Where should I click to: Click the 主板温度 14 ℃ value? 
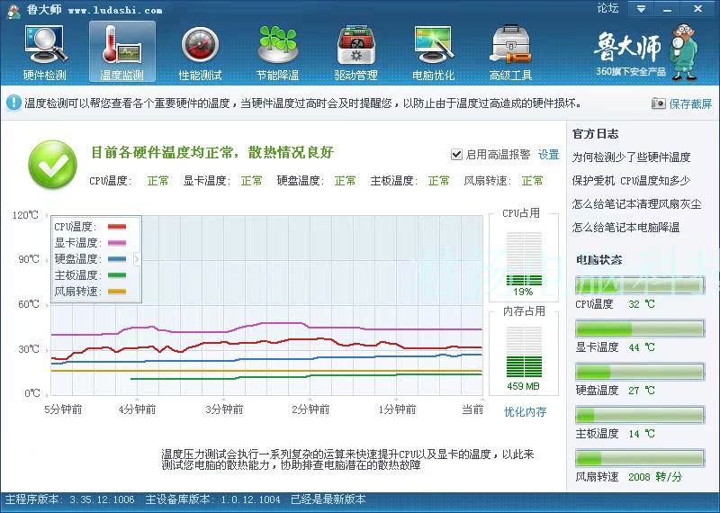click(x=642, y=434)
